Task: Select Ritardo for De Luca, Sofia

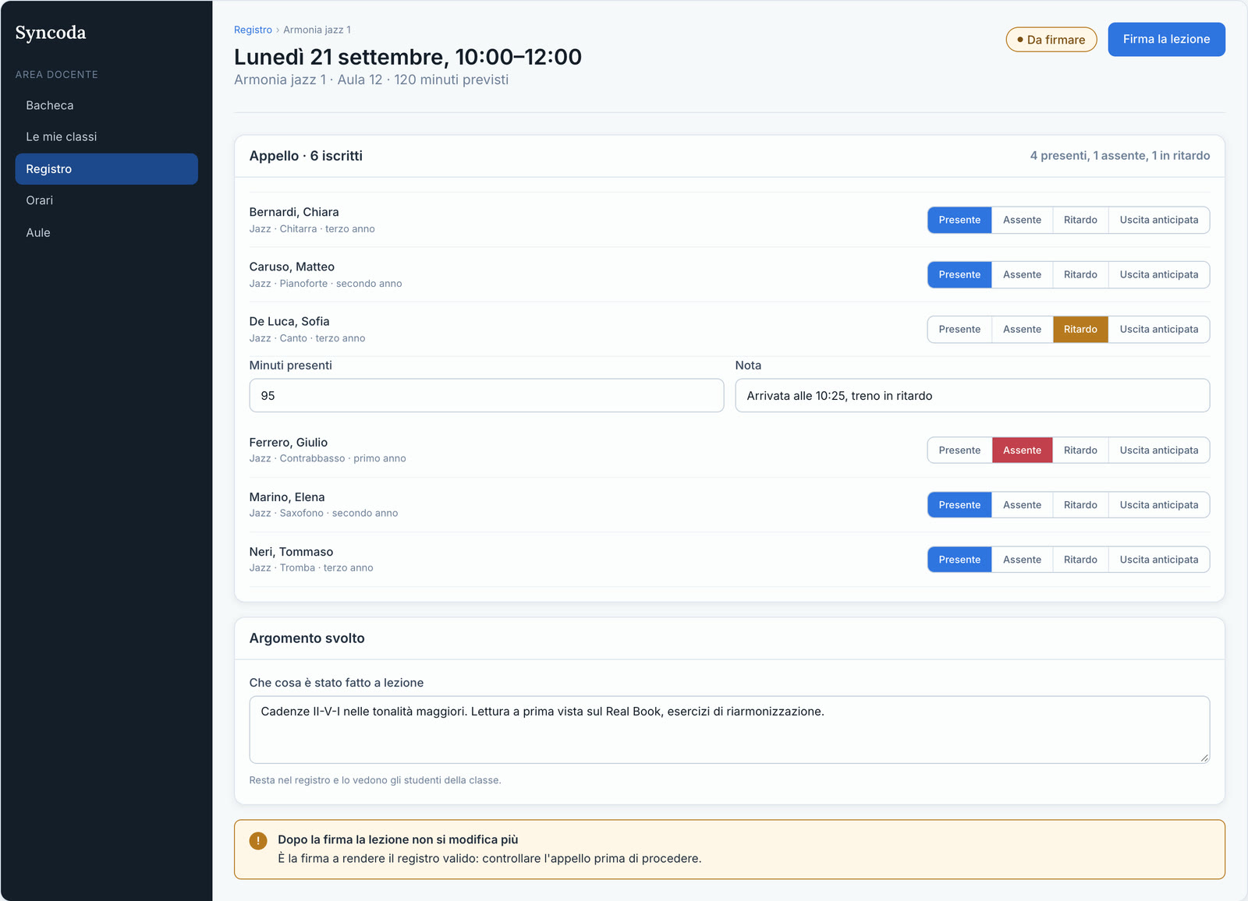Action: (x=1080, y=329)
